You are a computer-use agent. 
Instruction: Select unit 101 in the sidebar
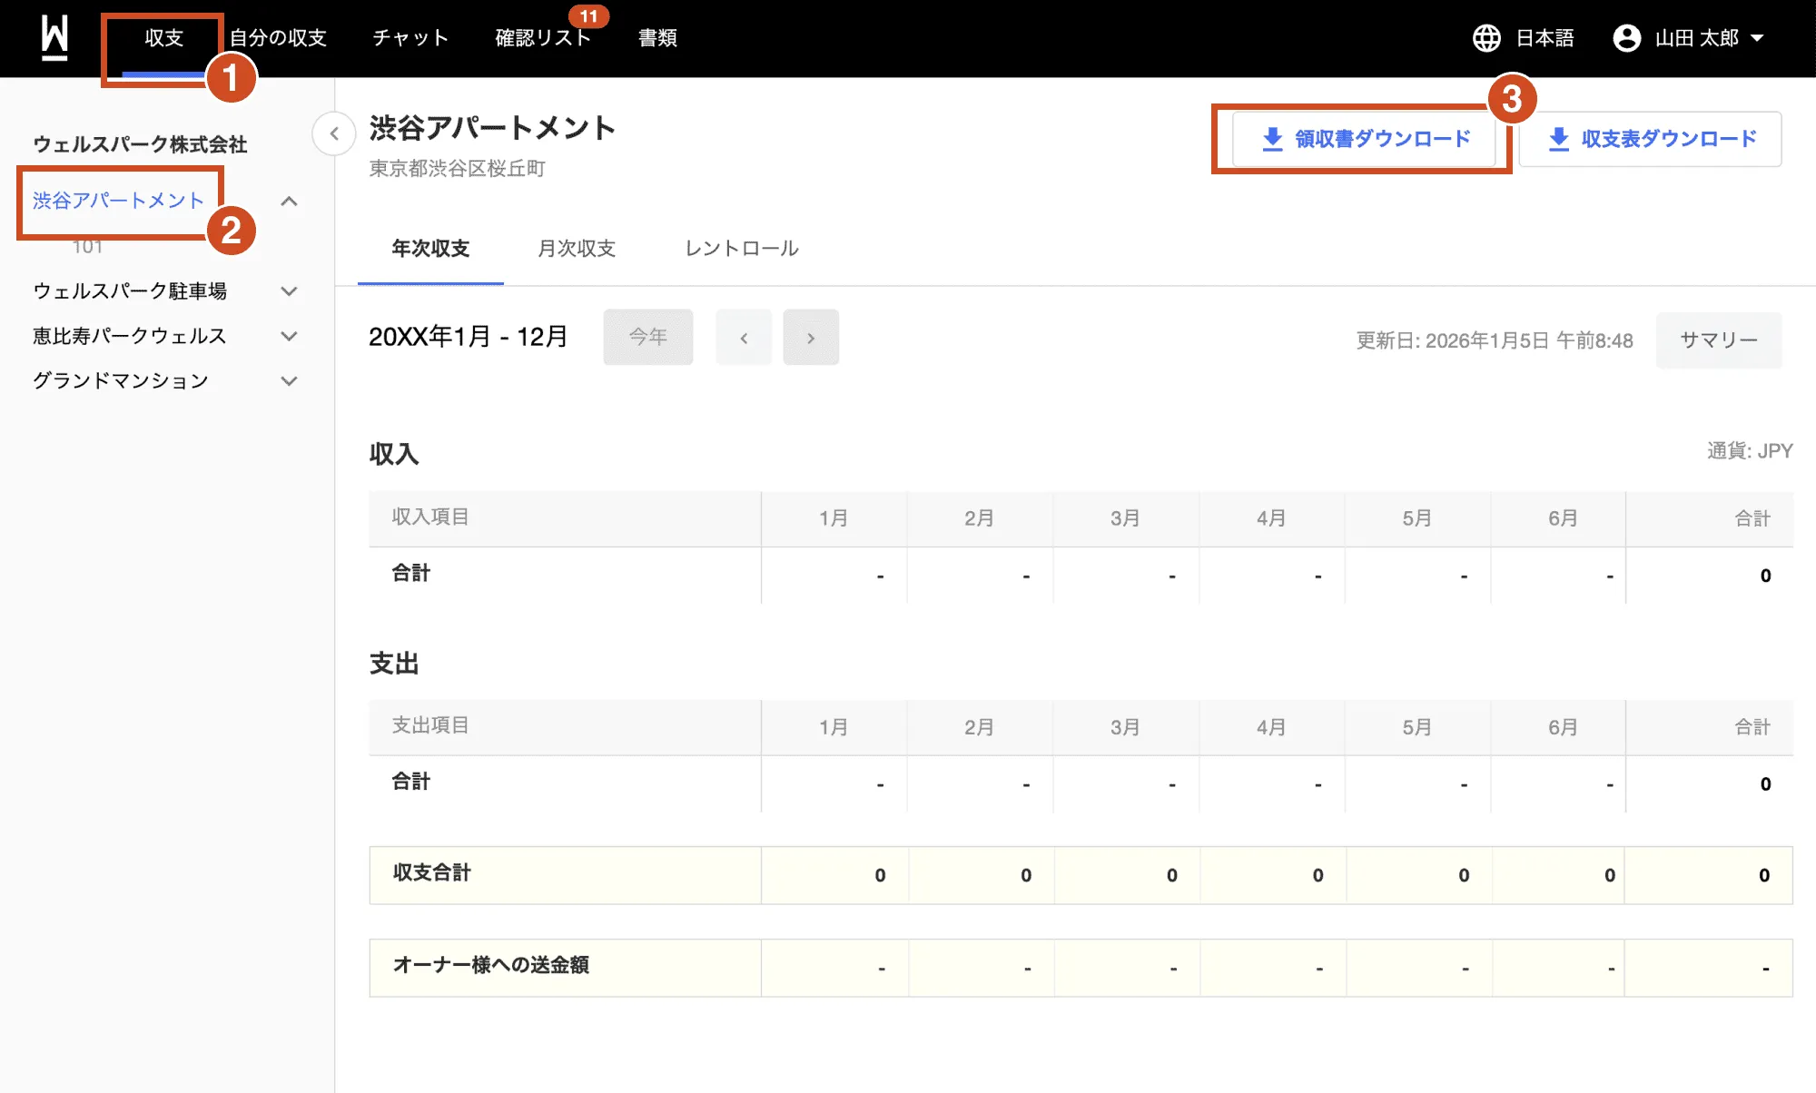(87, 247)
